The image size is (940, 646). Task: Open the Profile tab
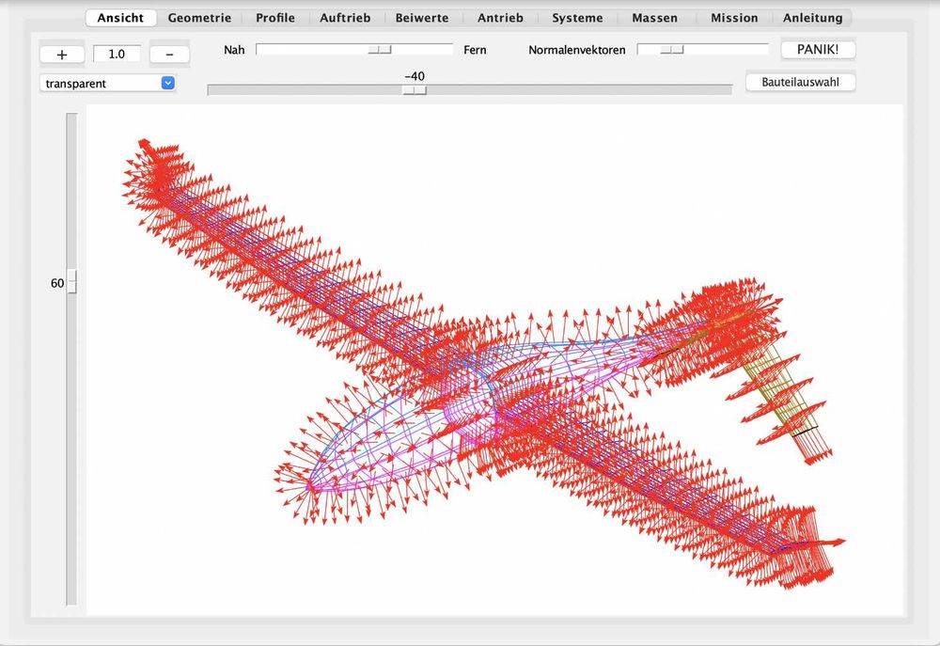[x=275, y=18]
